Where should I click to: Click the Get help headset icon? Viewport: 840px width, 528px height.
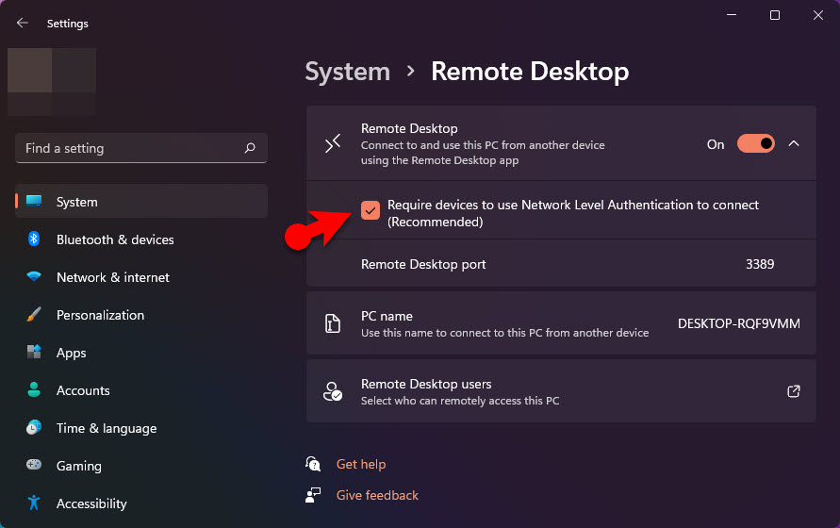[x=313, y=464]
